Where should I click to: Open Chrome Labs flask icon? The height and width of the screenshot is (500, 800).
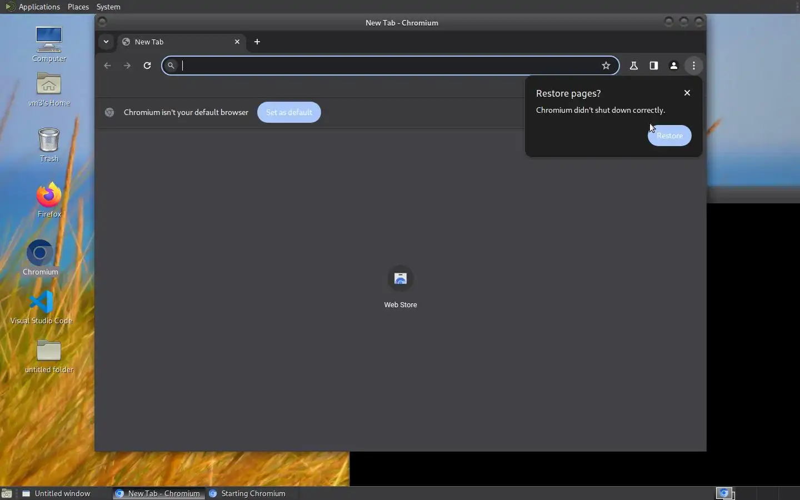[633, 66]
